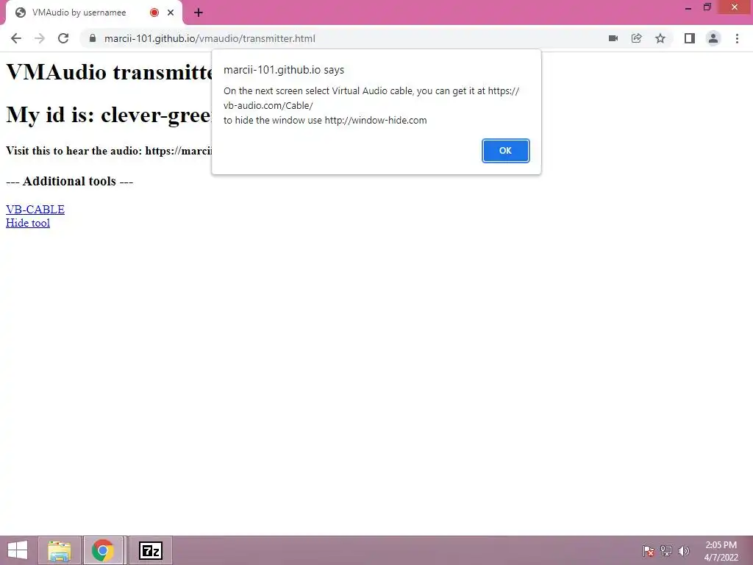Click the network tray icon

click(666, 550)
